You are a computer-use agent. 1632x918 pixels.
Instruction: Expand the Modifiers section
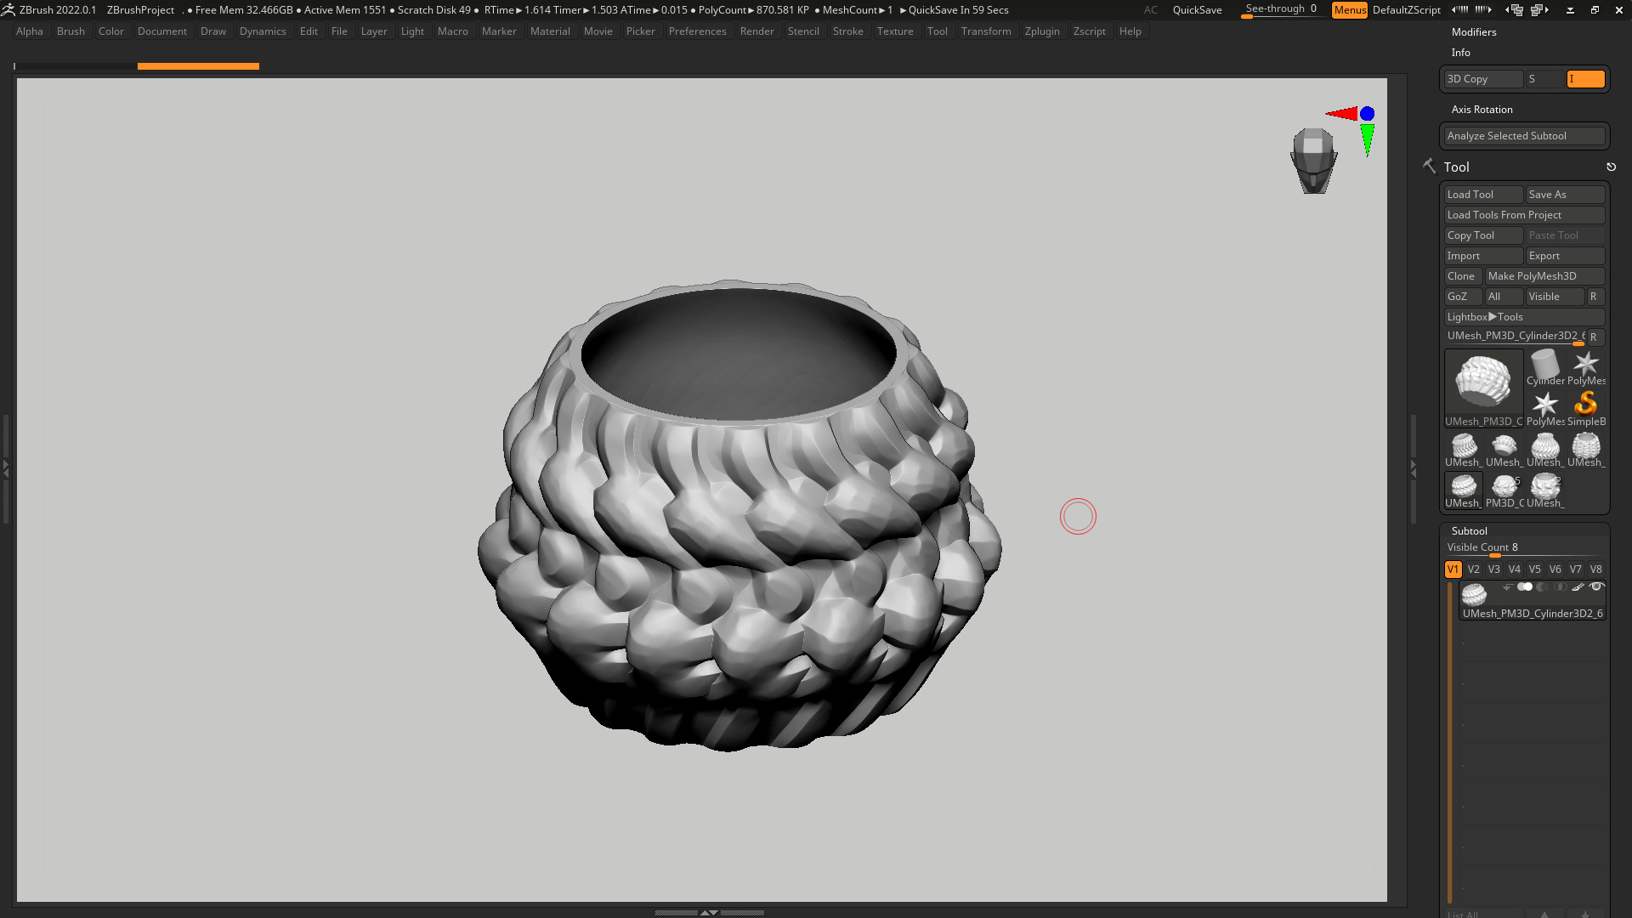[x=1473, y=31]
